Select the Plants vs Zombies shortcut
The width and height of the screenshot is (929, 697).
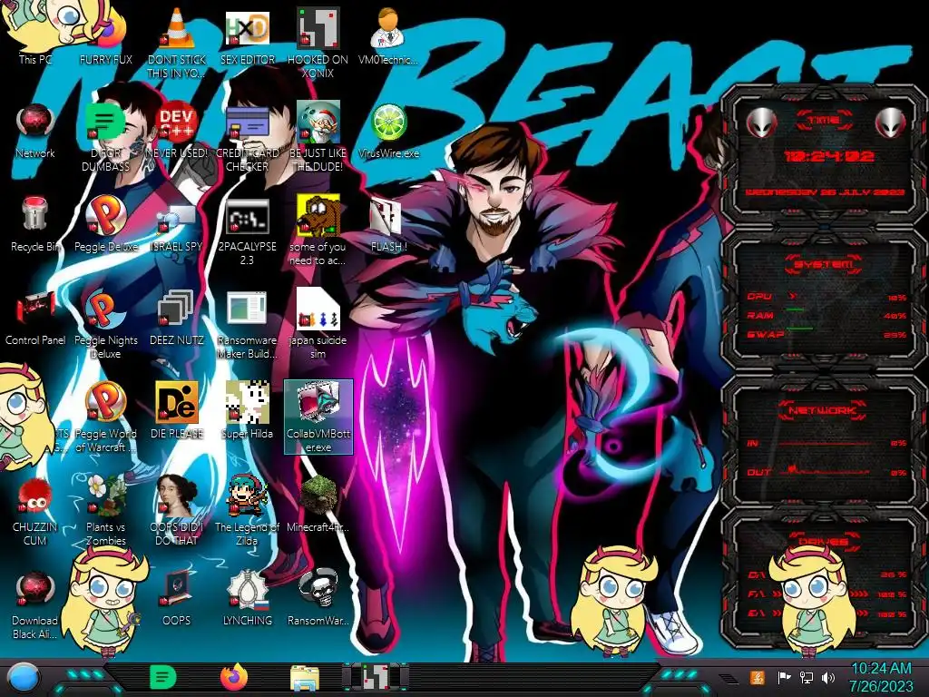click(105, 511)
